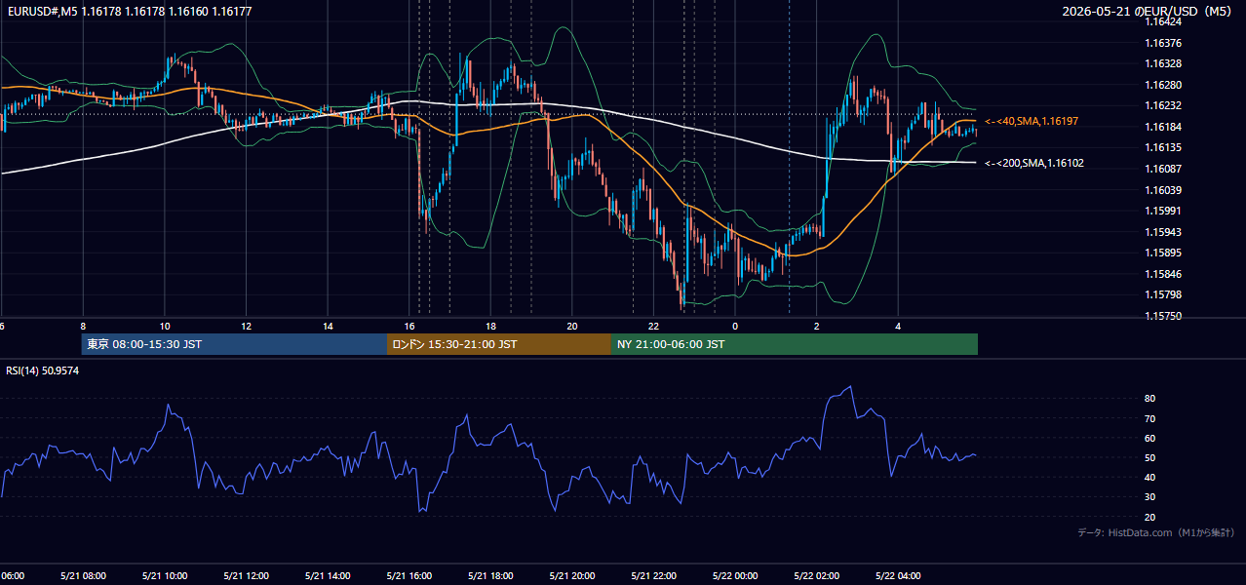Click price scale value 1.16376
This screenshot has height=585, width=1246.
coord(1162,43)
